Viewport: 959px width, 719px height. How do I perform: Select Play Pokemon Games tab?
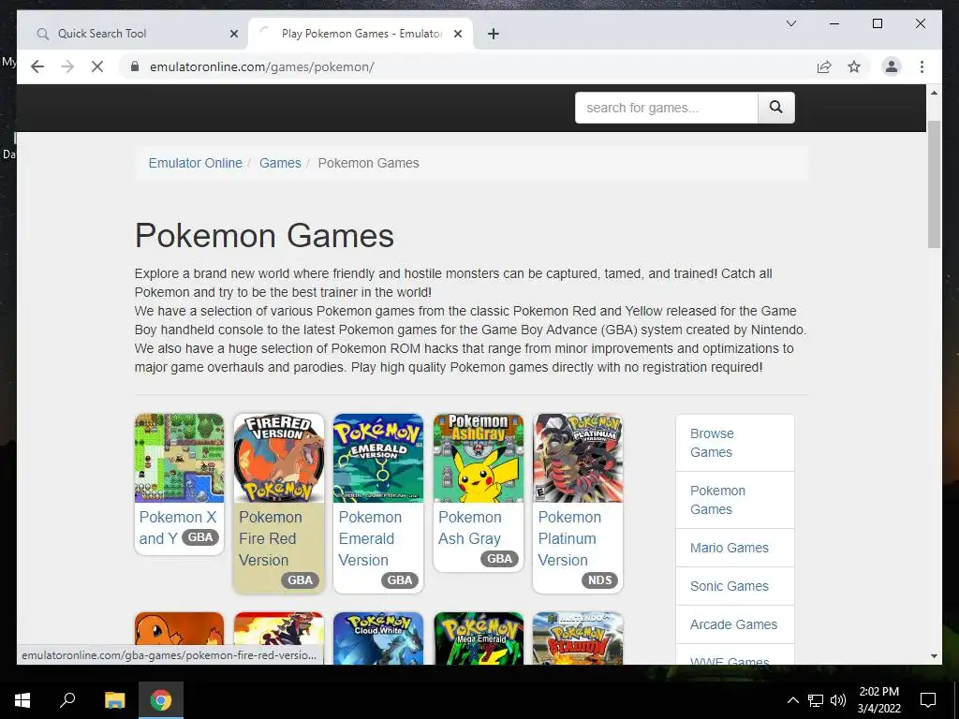point(361,34)
